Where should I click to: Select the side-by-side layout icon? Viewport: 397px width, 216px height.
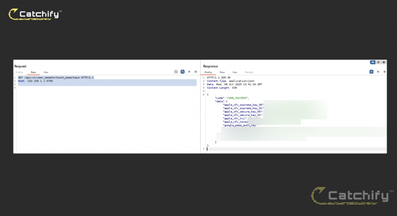[x=373, y=62]
